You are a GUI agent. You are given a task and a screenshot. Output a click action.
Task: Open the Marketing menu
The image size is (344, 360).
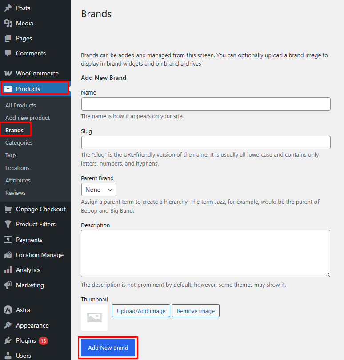36,285
